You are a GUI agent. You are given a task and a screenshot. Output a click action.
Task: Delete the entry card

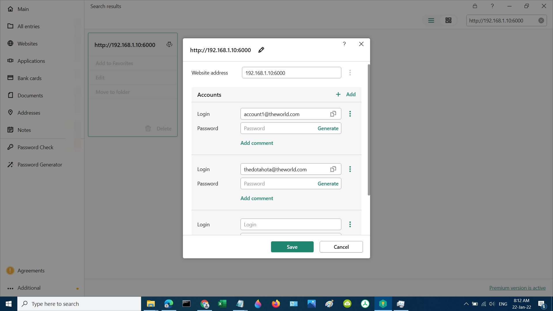[x=158, y=128]
